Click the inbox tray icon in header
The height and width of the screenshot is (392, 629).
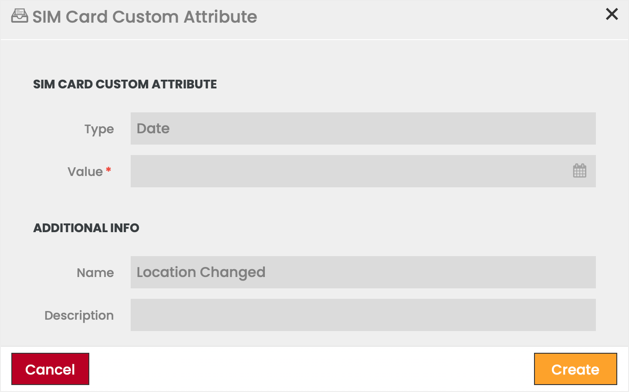pyautogui.click(x=20, y=16)
